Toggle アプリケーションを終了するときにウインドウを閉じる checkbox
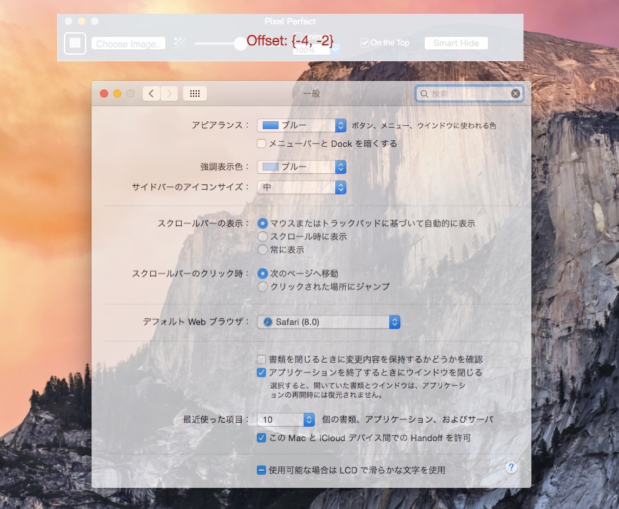This screenshot has height=509, width=619. point(261,373)
